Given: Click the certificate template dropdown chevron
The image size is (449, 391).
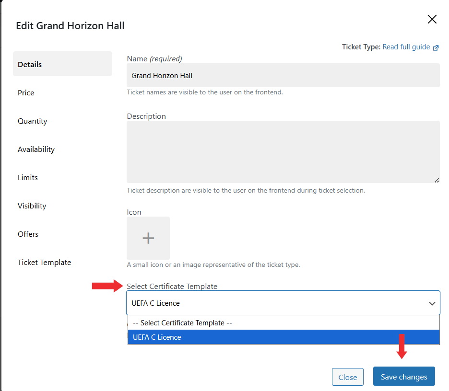Looking at the screenshot, I should click(x=432, y=303).
